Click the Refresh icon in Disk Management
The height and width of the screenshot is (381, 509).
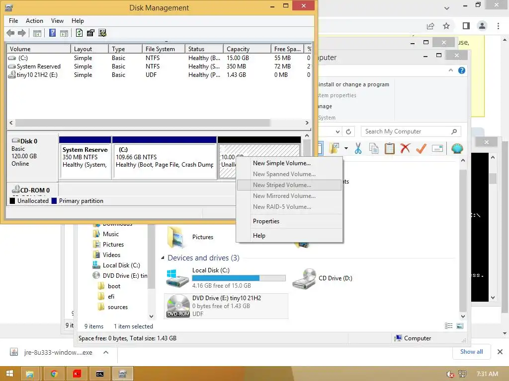click(79, 33)
